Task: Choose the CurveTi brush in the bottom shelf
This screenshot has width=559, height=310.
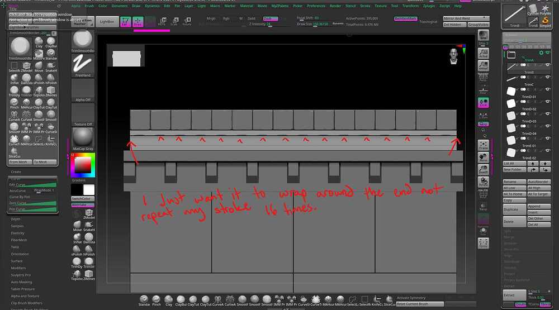Action: 315,301
